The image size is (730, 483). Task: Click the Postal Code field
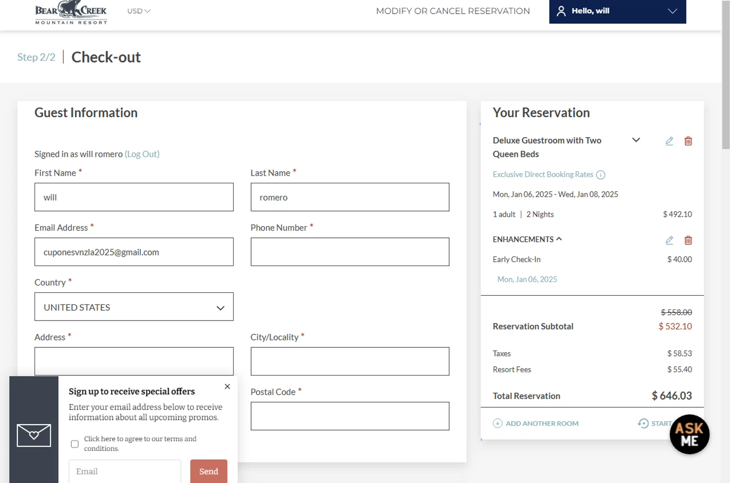(350, 416)
